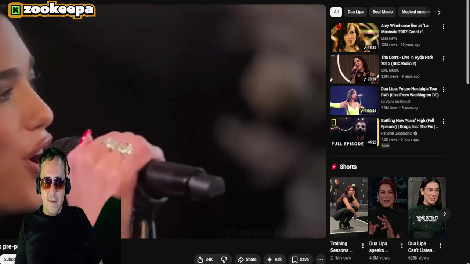Open more actions ellipsis beside Save

point(321,259)
